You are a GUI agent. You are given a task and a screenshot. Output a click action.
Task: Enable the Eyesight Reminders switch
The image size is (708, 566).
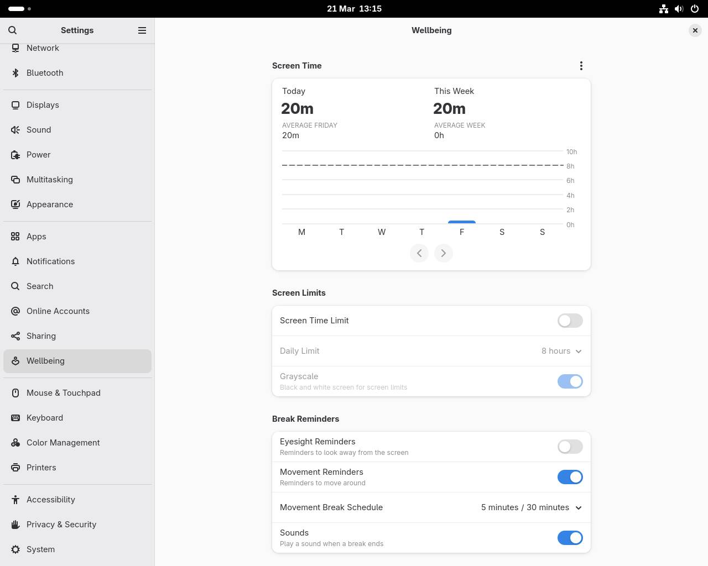(x=570, y=447)
